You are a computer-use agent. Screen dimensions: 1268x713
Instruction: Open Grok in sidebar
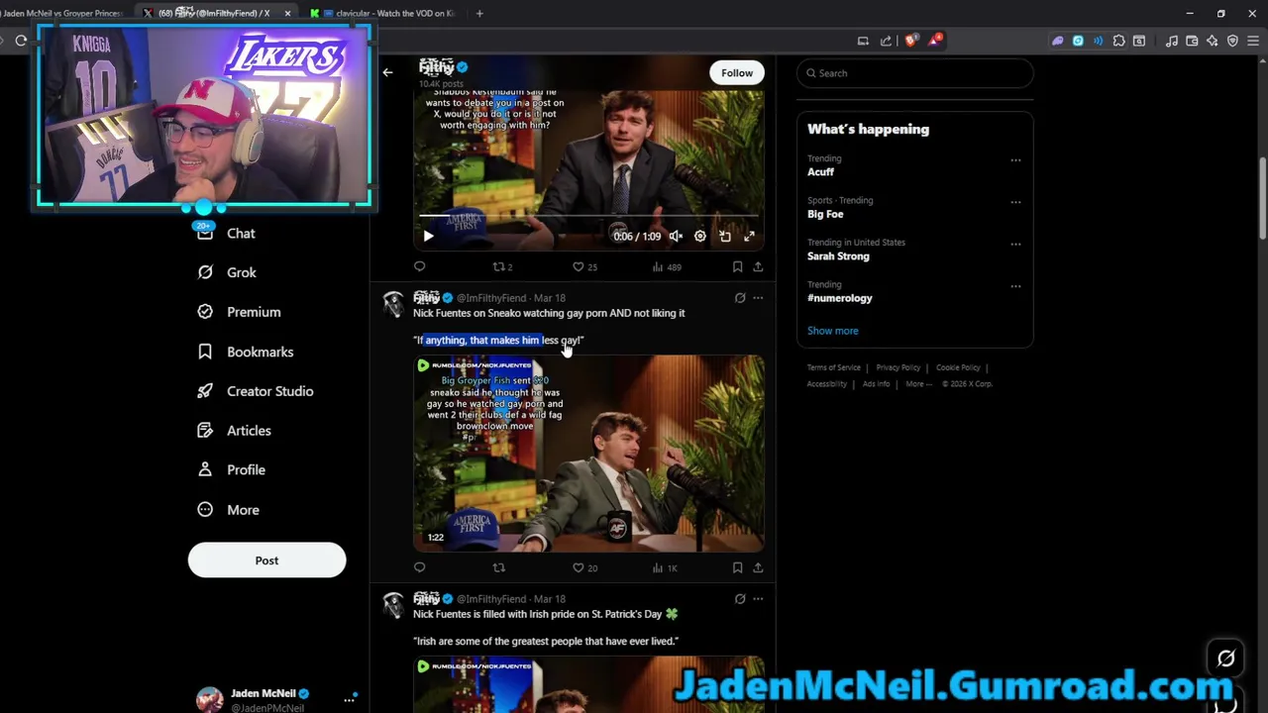coord(227,272)
